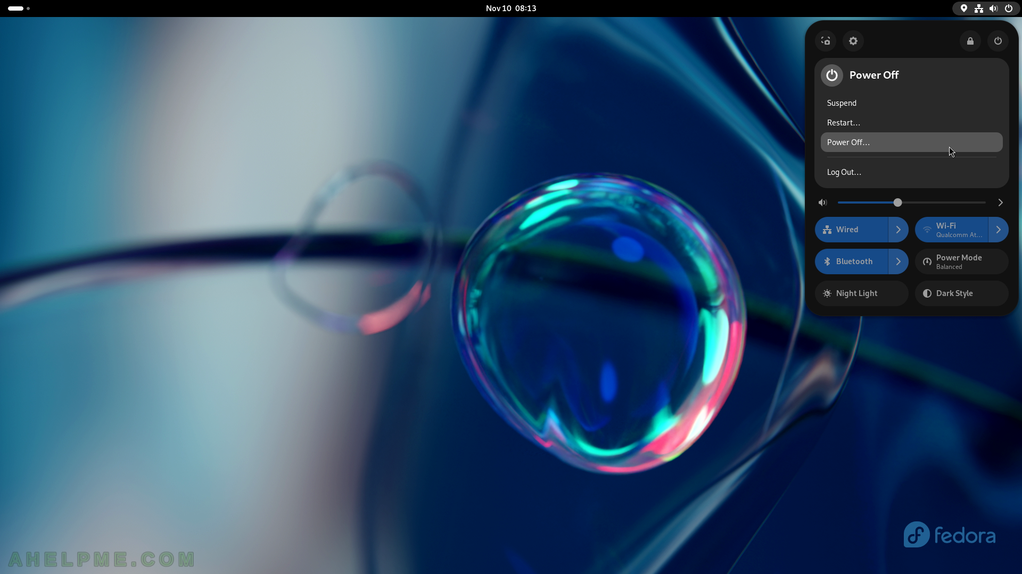This screenshot has width=1022, height=574.
Task: Click the Power Off header title text
Action: (x=874, y=75)
